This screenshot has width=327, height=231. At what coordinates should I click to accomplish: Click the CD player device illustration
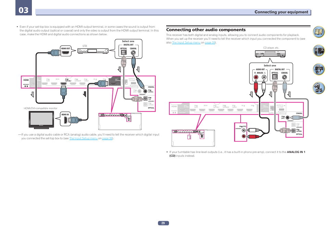pos(270,54)
